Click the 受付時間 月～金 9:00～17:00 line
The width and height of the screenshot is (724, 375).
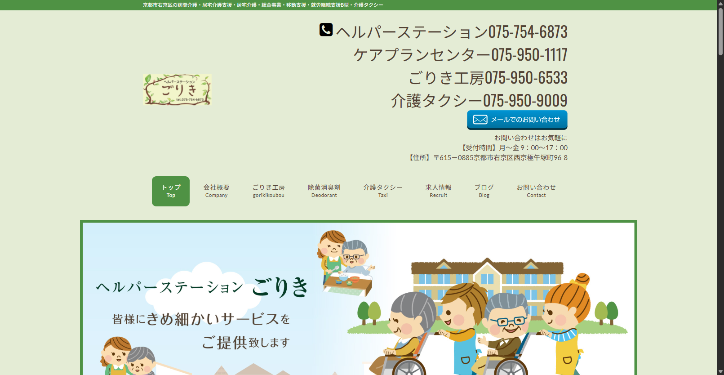click(x=513, y=147)
